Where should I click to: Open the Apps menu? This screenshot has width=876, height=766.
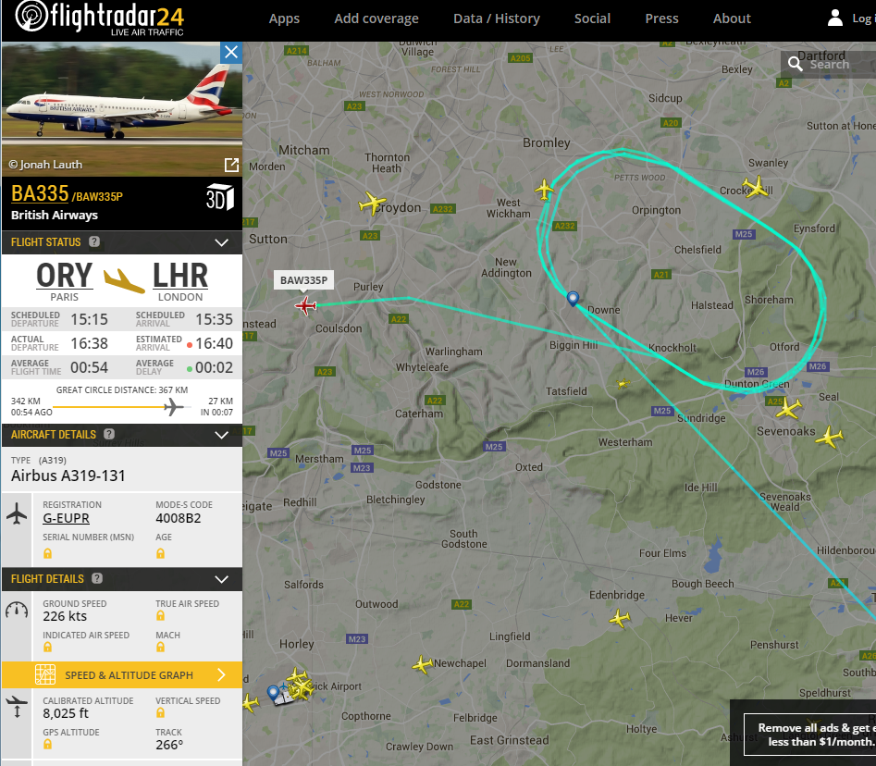(284, 19)
